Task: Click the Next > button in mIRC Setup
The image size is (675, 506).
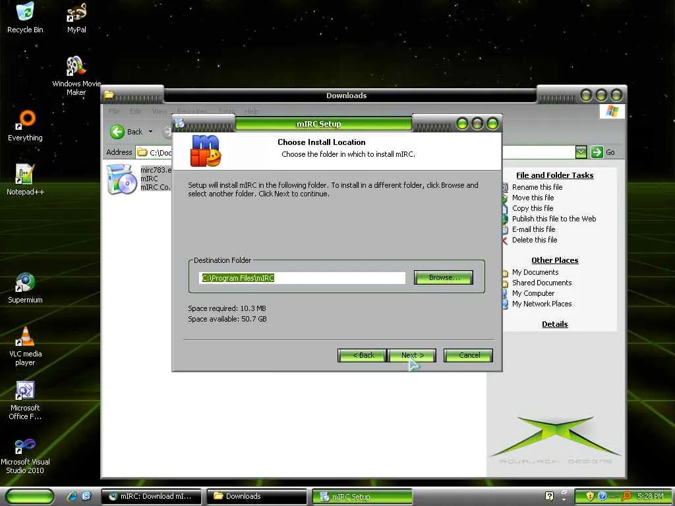Action: pyautogui.click(x=412, y=355)
